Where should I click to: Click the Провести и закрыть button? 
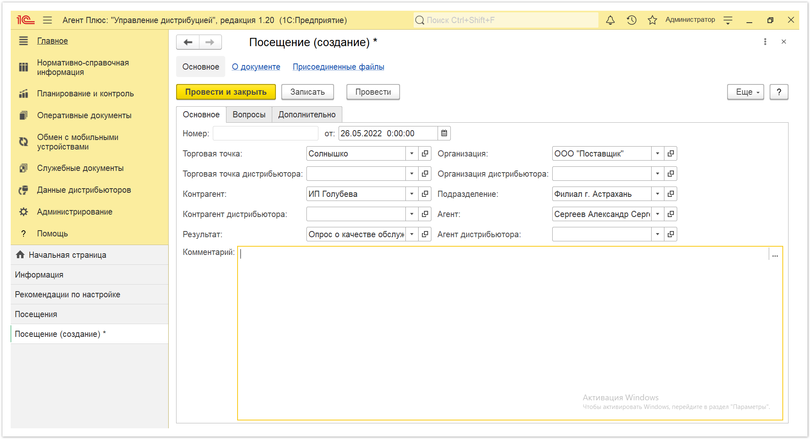click(x=226, y=92)
